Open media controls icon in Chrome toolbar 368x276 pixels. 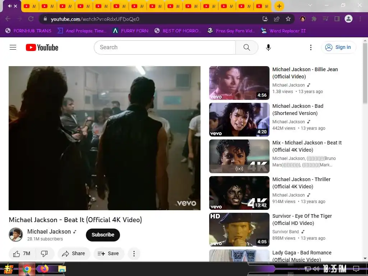[326, 19]
